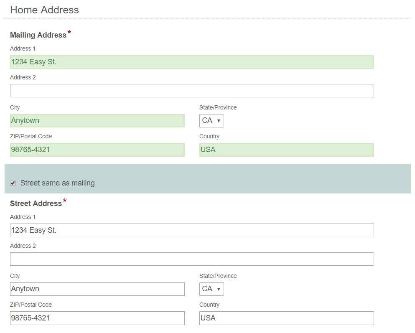Focus the empty Mailing Address 2 field

click(192, 91)
